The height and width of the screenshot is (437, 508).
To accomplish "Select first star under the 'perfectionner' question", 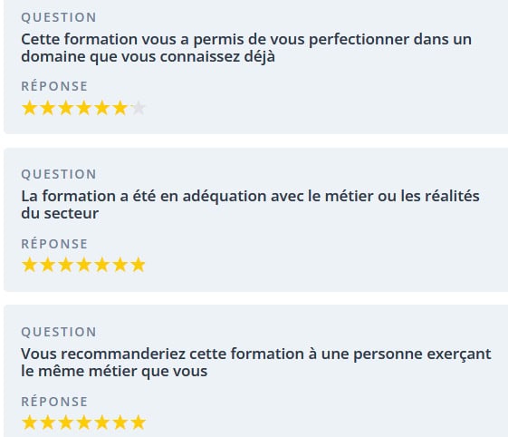I will [30, 108].
